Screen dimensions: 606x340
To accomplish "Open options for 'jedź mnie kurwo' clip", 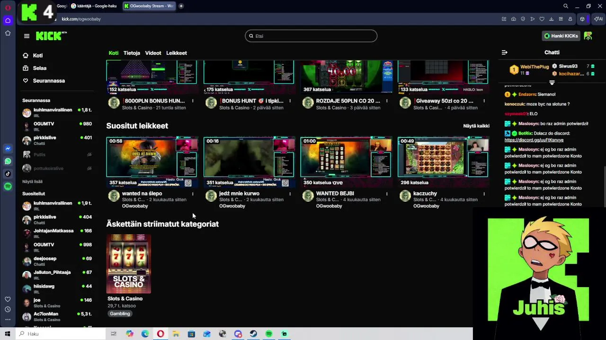I will pos(290,194).
